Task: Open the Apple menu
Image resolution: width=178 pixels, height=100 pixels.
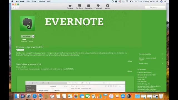Action: 12,1
